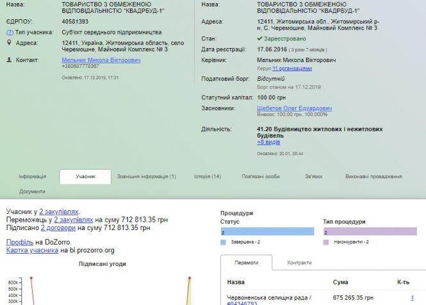This screenshot has height=305, width=426.
Task: Click the green checkmark next to Зареєстровано
Action: (260, 38)
